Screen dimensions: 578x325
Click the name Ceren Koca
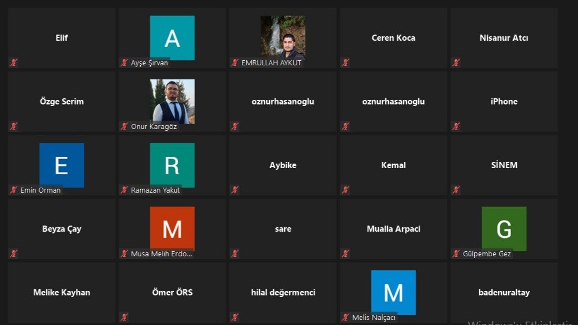(x=393, y=38)
